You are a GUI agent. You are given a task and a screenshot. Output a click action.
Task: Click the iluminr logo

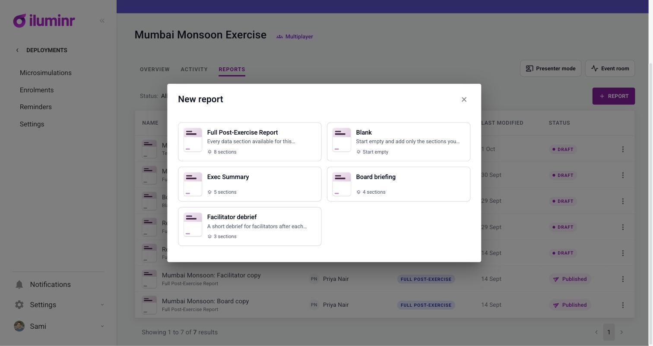coord(44,21)
